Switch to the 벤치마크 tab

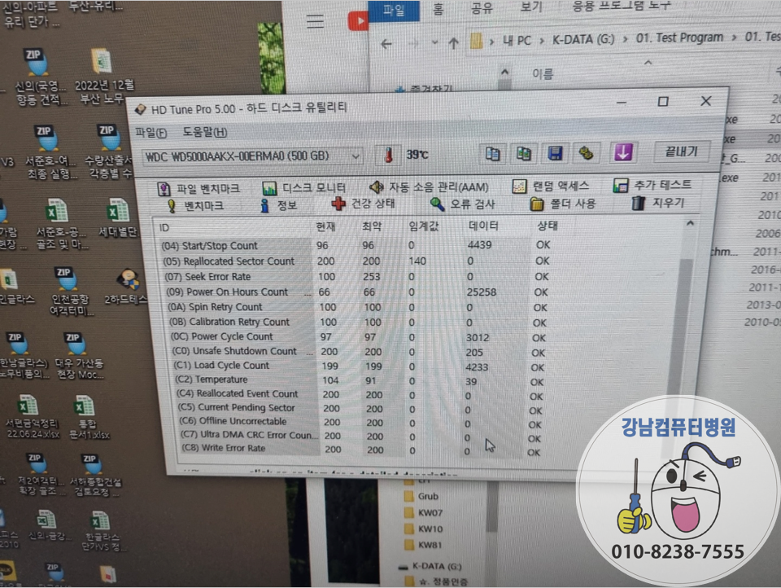coord(194,206)
